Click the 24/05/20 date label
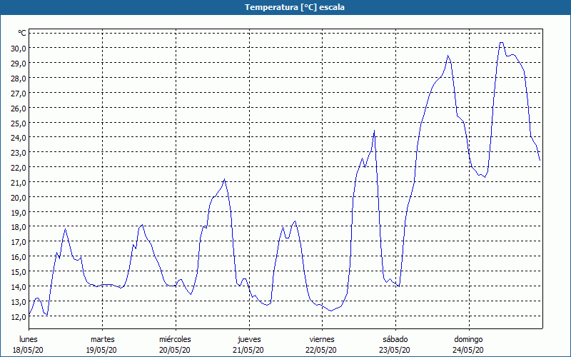This screenshot has height=357, width=571. point(468,350)
